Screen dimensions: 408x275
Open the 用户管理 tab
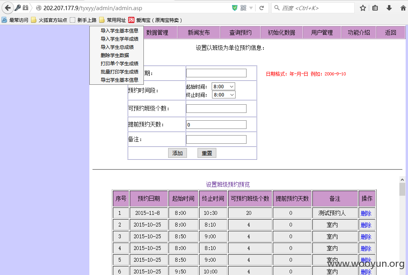click(322, 32)
